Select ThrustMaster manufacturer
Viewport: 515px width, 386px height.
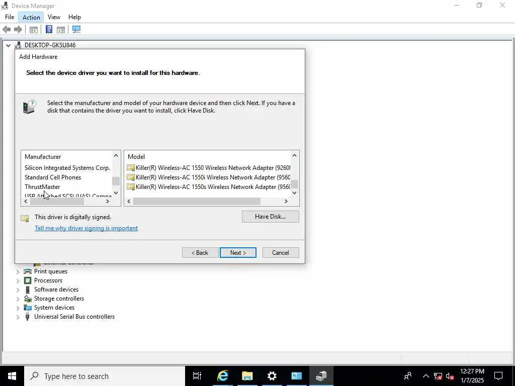pyautogui.click(x=42, y=187)
